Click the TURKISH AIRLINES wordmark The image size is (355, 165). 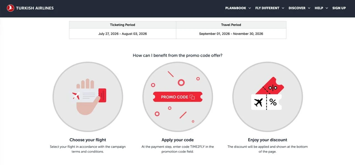point(35,8)
